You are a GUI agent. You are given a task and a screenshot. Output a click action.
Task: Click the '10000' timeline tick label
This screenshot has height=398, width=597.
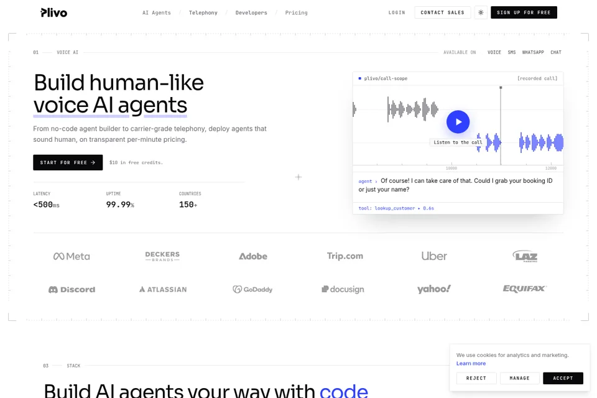coord(451,169)
